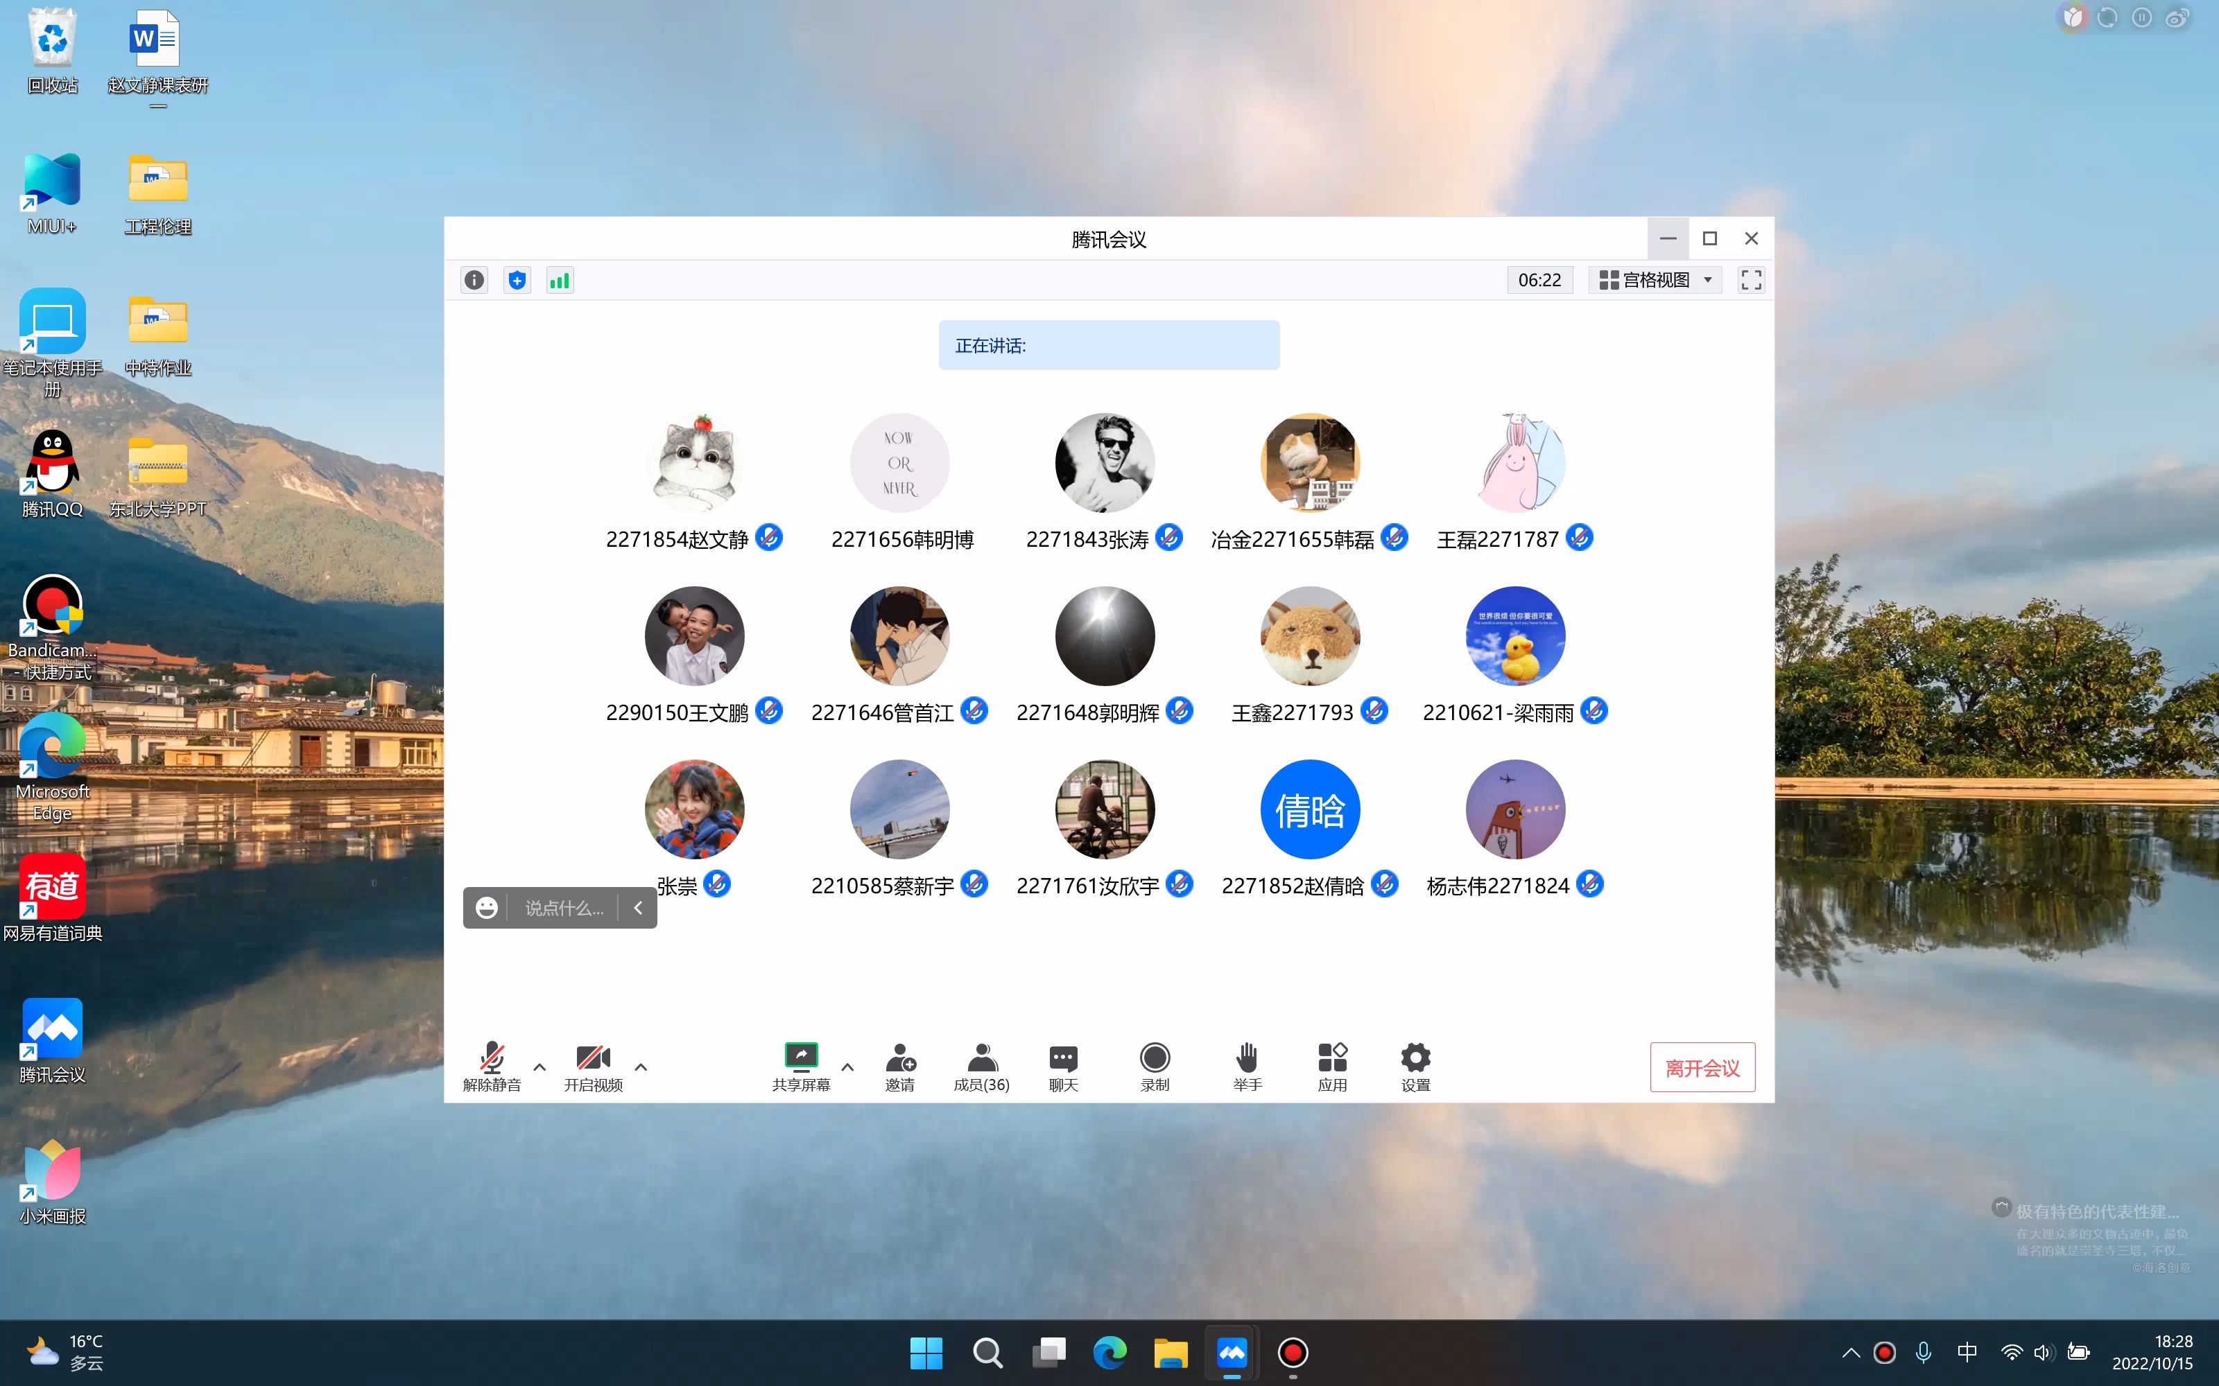2219x1386 pixels.
Task: Click the 正在讲话 speaker banner
Action: tap(1109, 346)
